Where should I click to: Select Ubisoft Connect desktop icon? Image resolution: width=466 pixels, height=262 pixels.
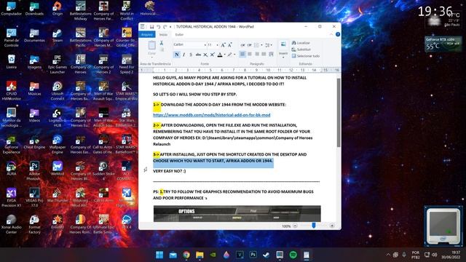click(x=58, y=90)
